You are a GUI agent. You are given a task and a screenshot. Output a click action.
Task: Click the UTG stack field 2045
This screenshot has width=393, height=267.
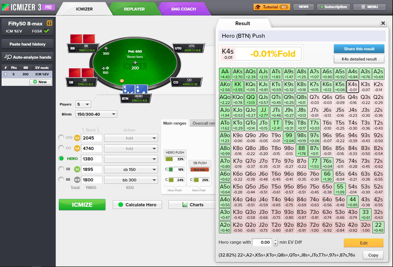point(92,138)
